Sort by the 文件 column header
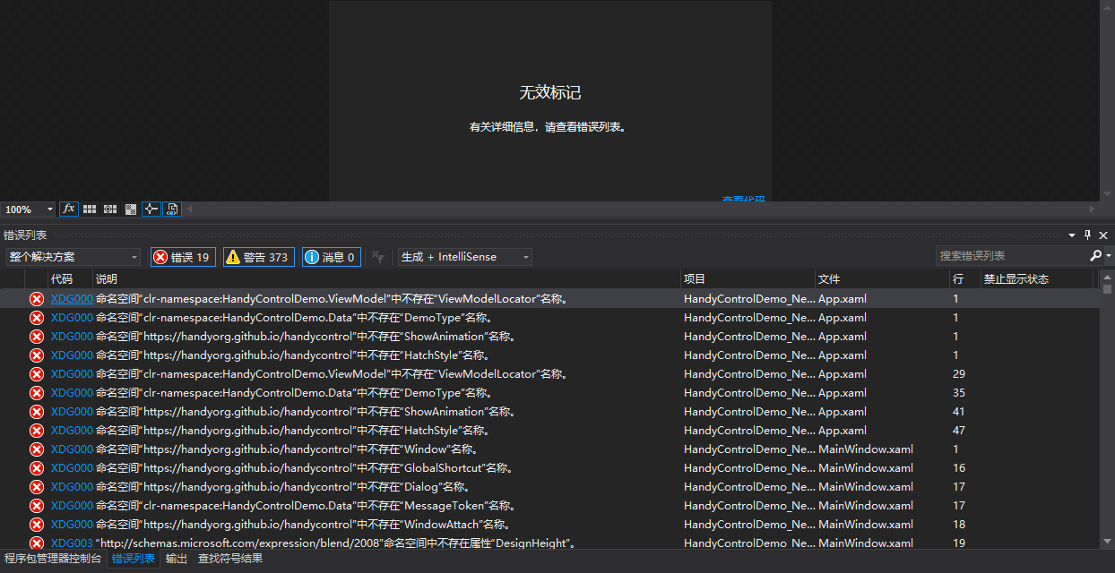This screenshot has width=1115, height=573. coord(882,279)
